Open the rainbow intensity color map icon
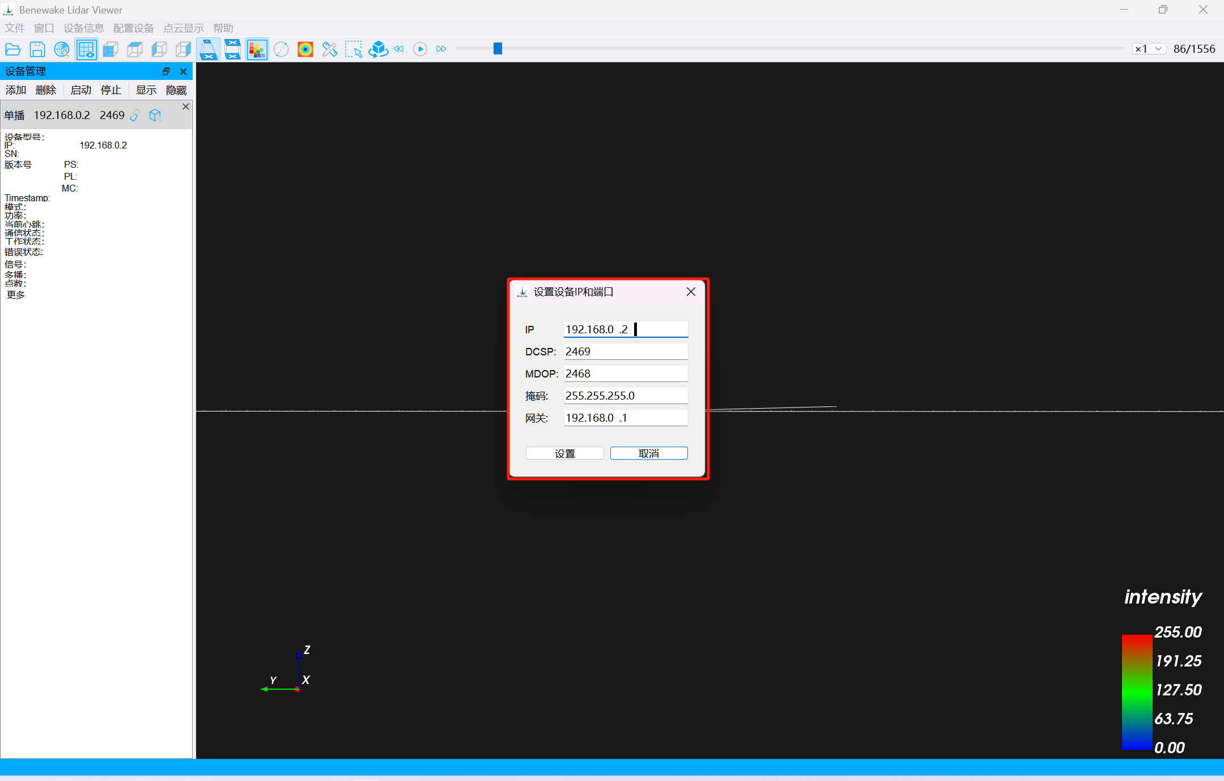This screenshot has width=1224, height=781. point(305,49)
